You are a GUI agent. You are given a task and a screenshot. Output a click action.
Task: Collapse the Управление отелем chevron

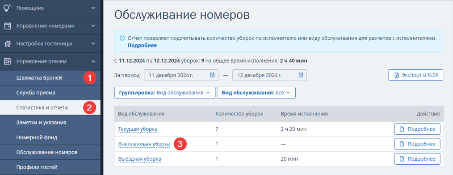pyautogui.click(x=93, y=61)
